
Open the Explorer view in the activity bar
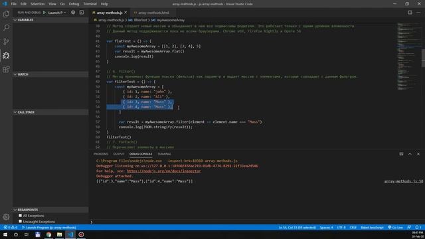(6, 14)
